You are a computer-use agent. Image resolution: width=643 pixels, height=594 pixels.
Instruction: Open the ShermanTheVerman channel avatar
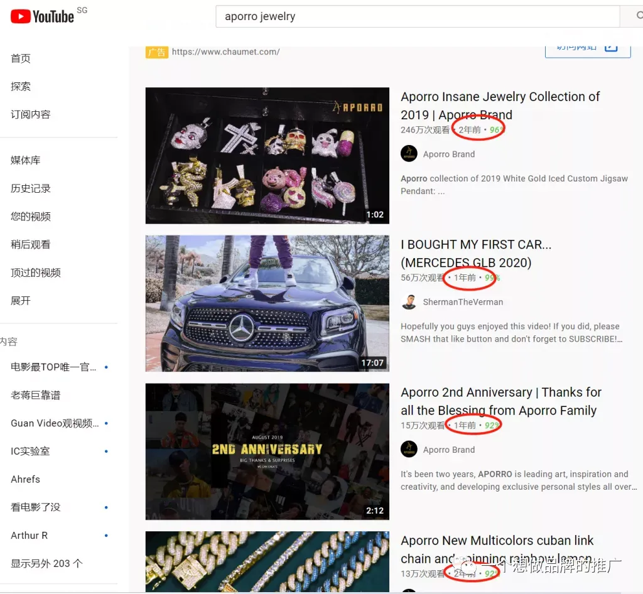click(409, 302)
